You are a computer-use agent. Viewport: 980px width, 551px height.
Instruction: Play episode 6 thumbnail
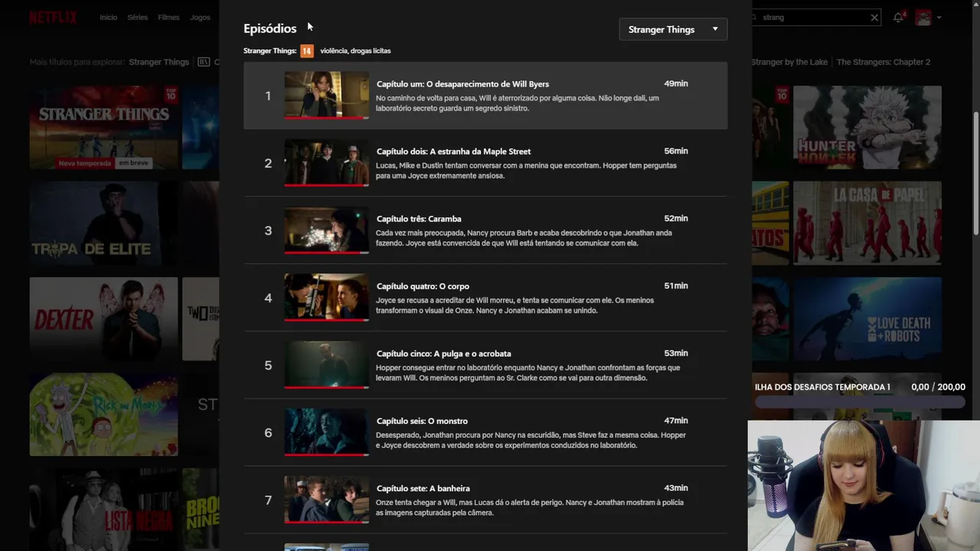[326, 432]
